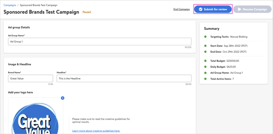The width and height of the screenshot is (273, 134).
Task: Click the green check beside Daily Budget
Action: (205, 67)
